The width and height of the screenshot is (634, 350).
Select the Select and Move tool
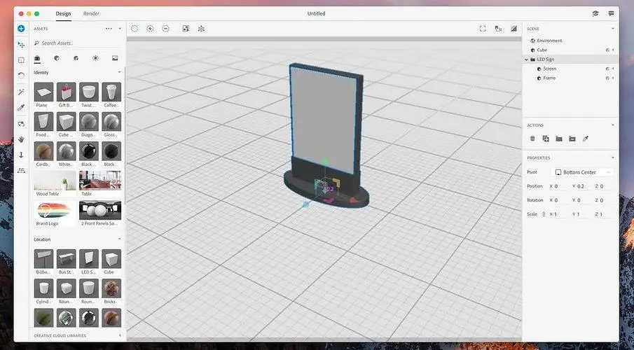[21, 45]
